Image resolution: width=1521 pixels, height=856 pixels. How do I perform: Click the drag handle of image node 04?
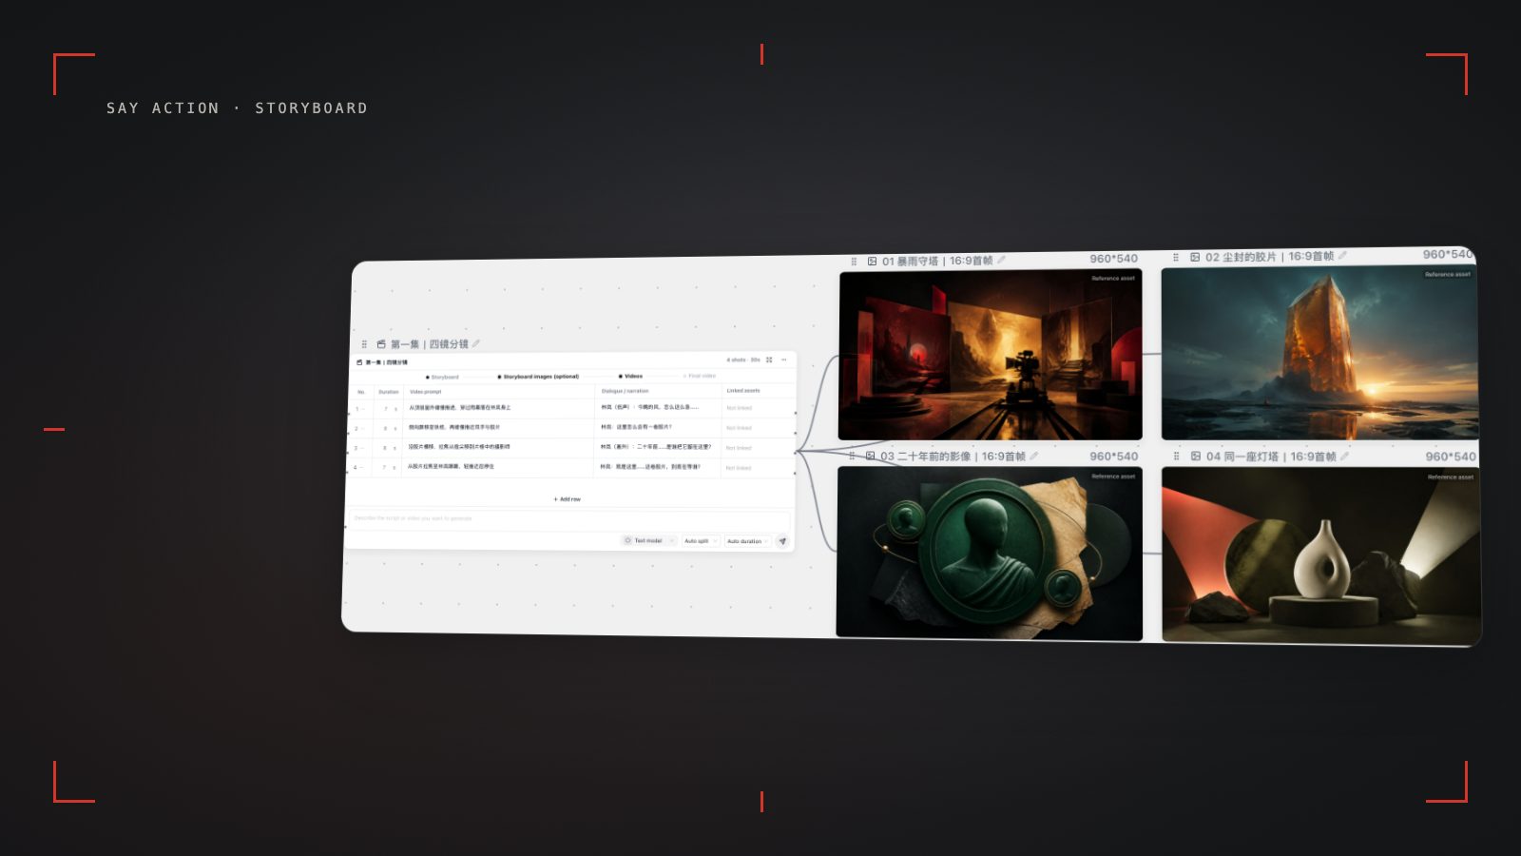(1177, 457)
